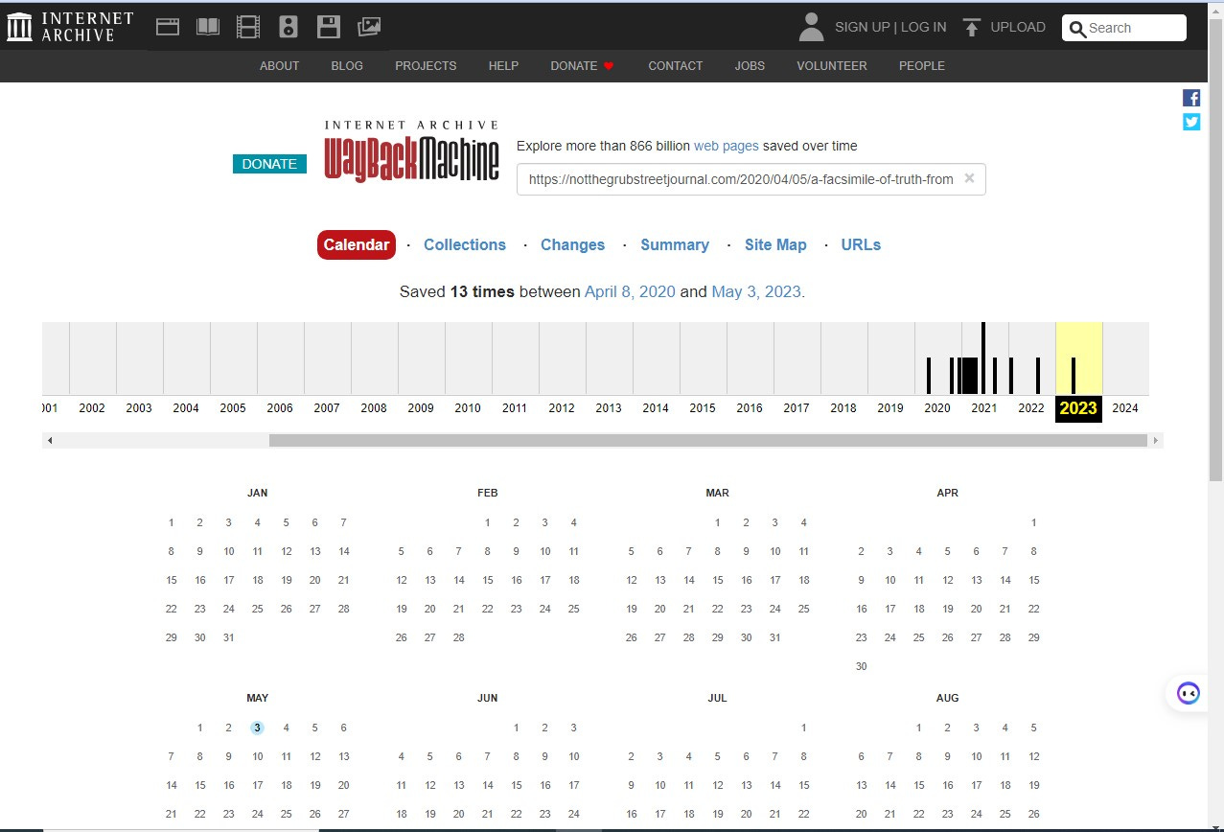1224x832 pixels.
Task: Share page via Facebook icon
Action: coord(1191,98)
